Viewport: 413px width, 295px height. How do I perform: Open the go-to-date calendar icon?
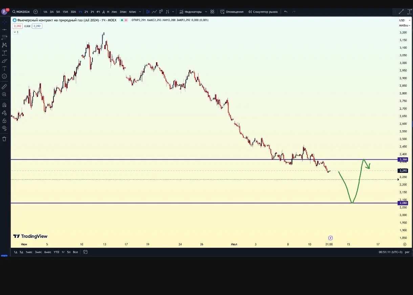click(85, 252)
